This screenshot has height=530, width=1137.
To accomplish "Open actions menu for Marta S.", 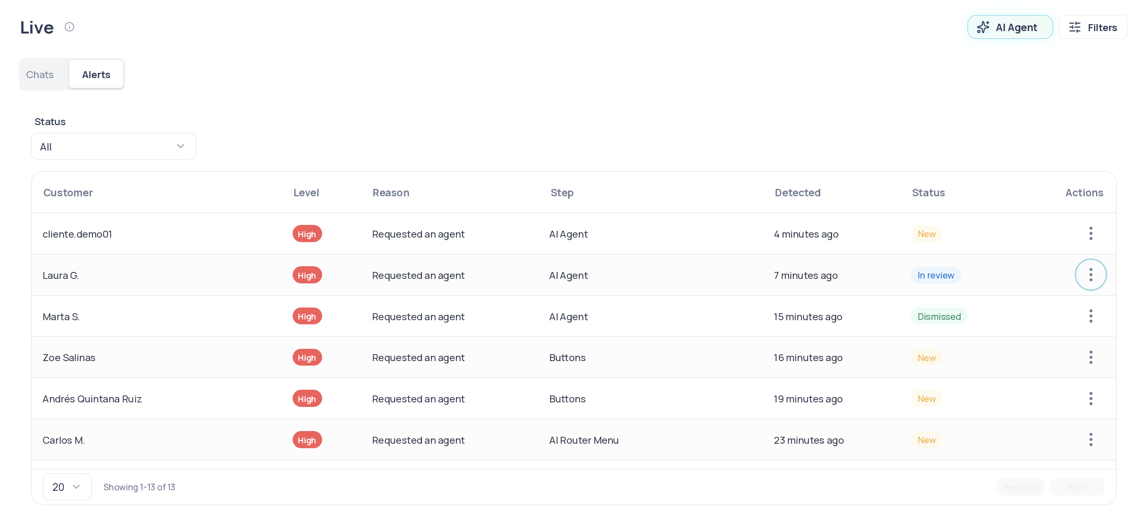I will point(1090,316).
